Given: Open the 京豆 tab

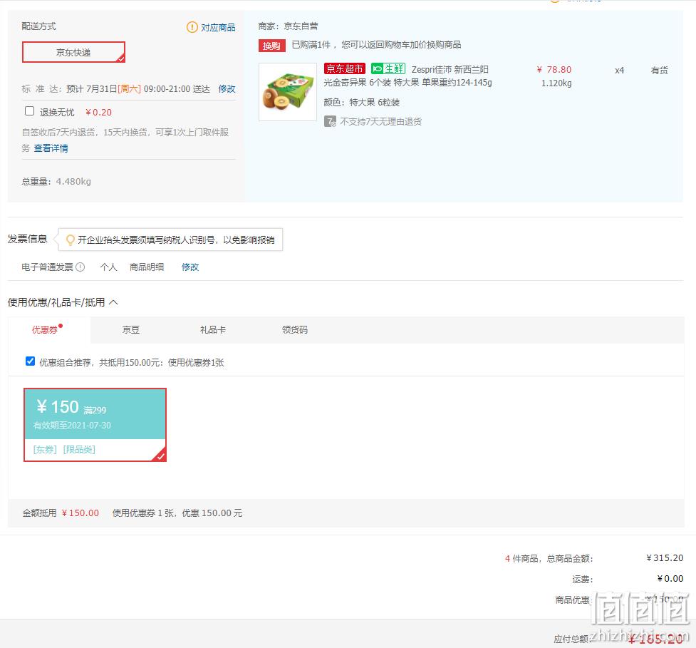Looking at the screenshot, I should pos(131,329).
